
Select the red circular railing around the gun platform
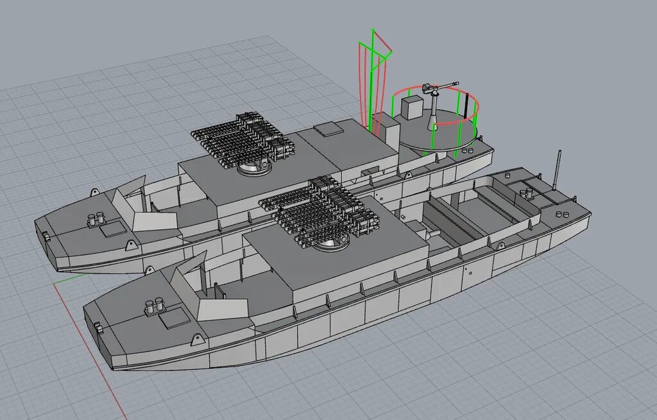click(436, 106)
